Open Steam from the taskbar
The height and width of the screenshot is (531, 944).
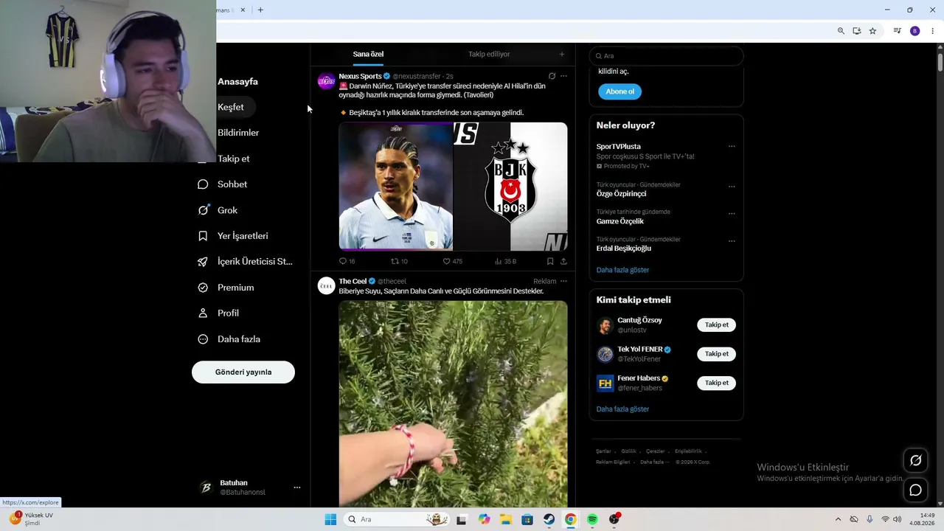[x=549, y=519]
